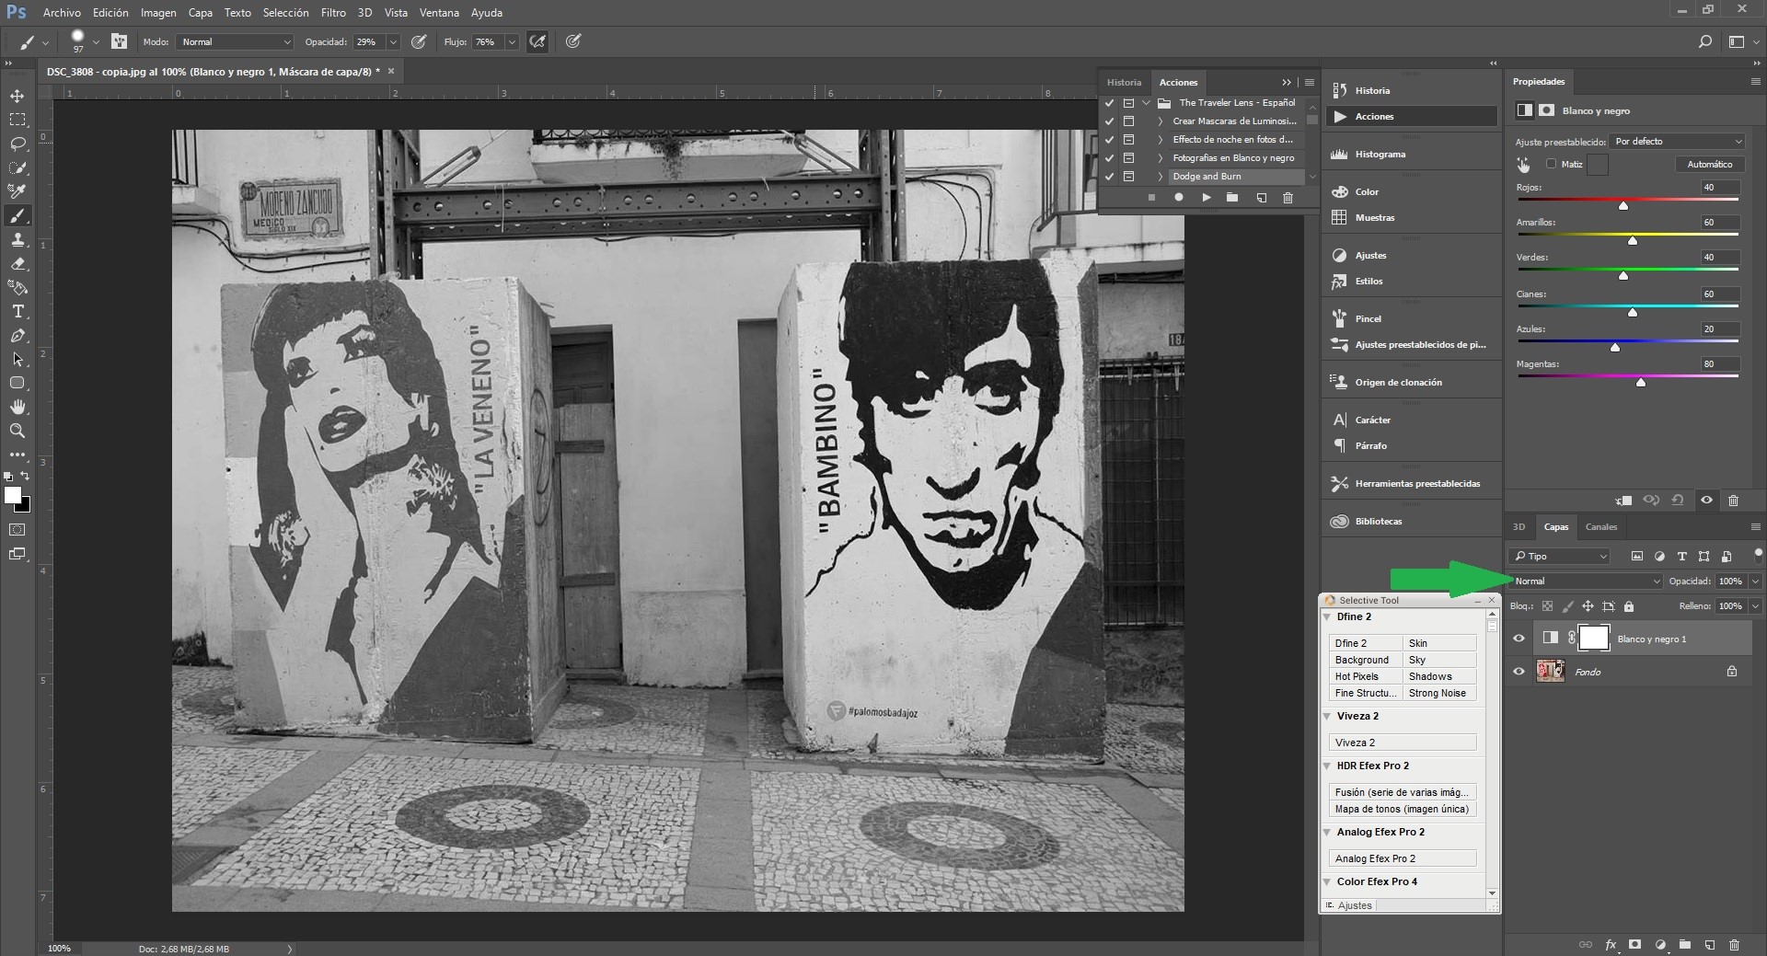Open the layer filter Tipo dropdown
Viewport: 1767px width, 956px height.
1559,557
